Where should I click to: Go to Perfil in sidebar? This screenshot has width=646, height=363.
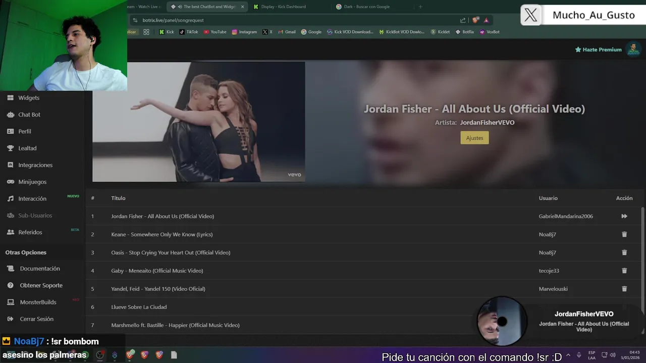(25, 131)
